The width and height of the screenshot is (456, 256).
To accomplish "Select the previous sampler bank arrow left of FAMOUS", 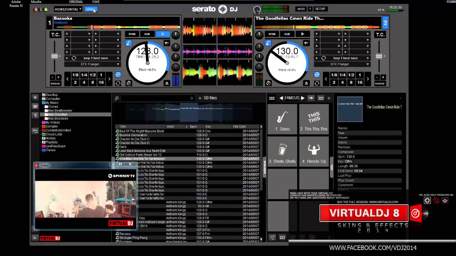I will (x=281, y=98).
